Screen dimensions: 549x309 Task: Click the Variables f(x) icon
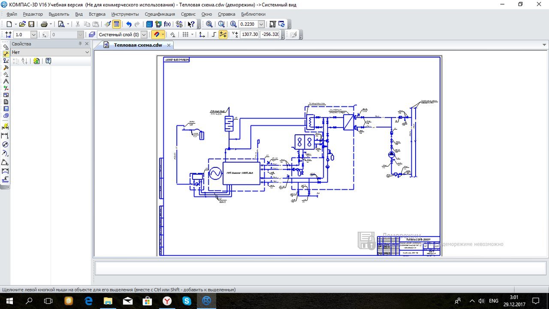[x=167, y=24]
